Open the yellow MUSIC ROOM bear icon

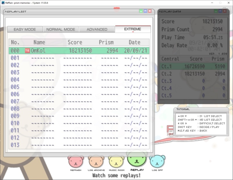tap(116, 162)
